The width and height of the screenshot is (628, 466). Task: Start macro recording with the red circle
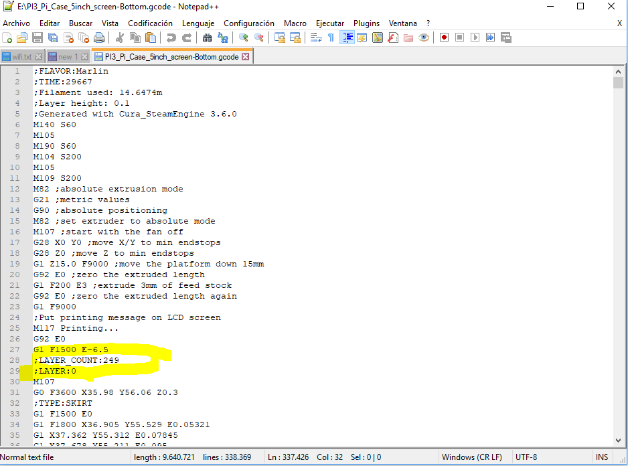(444, 38)
